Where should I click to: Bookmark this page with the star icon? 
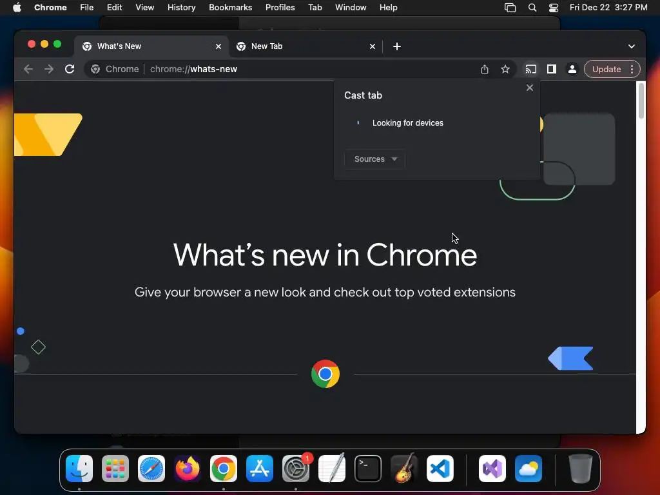pos(505,69)
